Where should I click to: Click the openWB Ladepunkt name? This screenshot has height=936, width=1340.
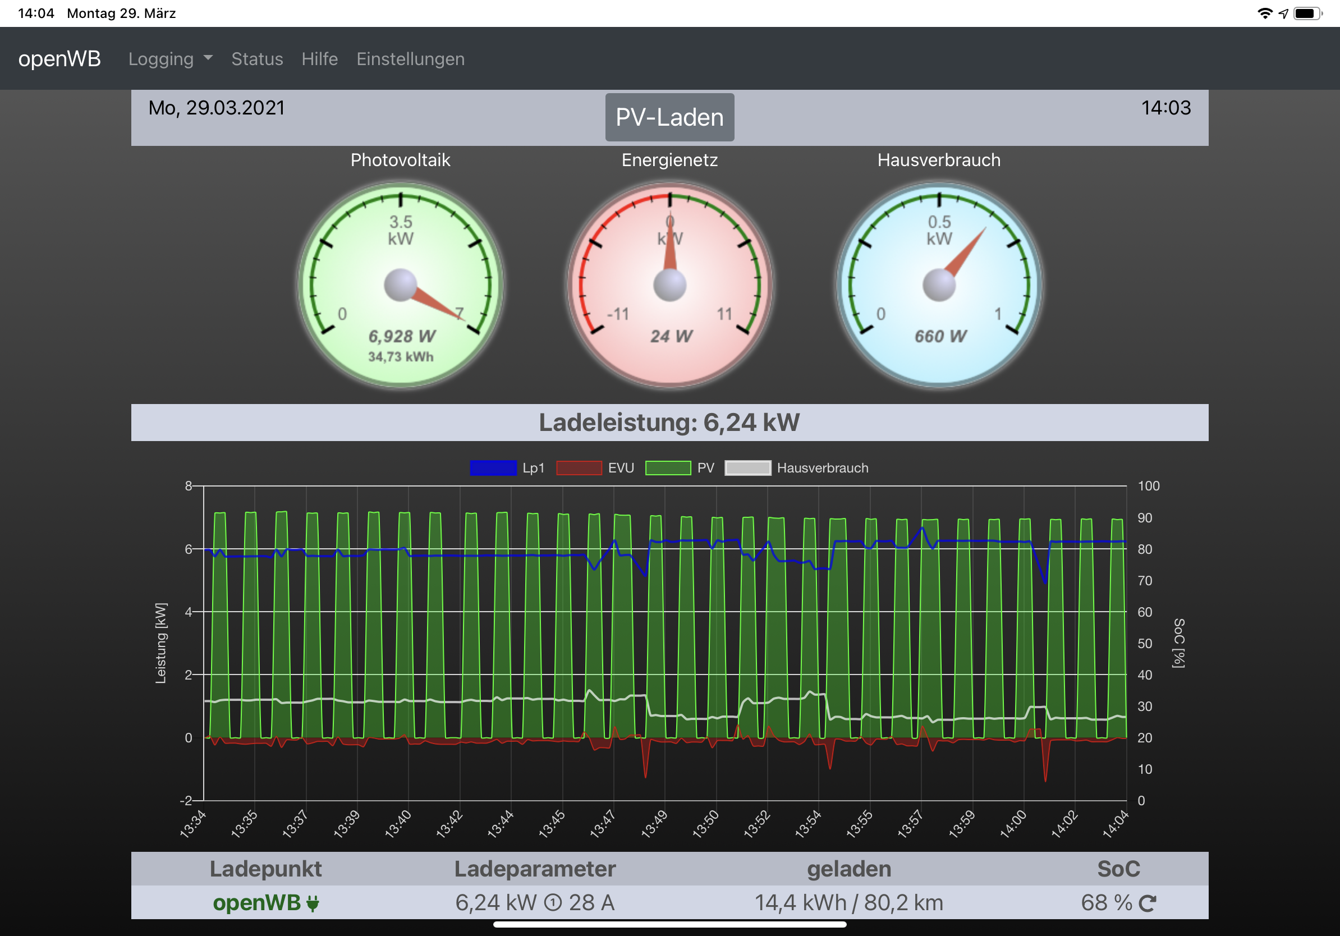coord(256,903)
